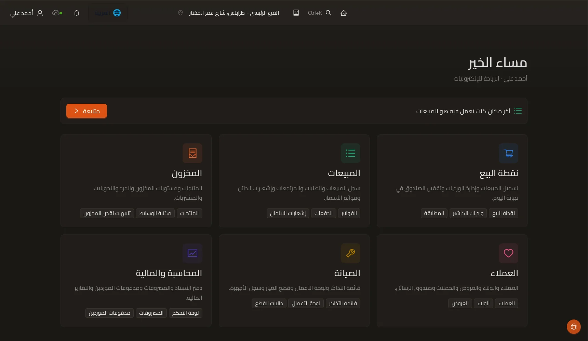Check the cloud sync status icon

(57, 13)
